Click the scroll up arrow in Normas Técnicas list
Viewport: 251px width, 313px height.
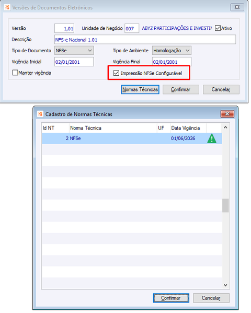225,127
